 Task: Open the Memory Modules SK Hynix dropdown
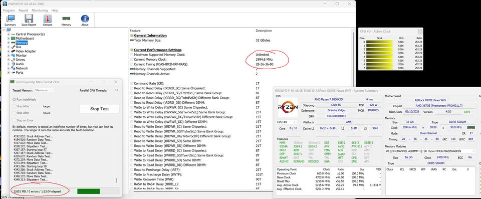(431, 151)
